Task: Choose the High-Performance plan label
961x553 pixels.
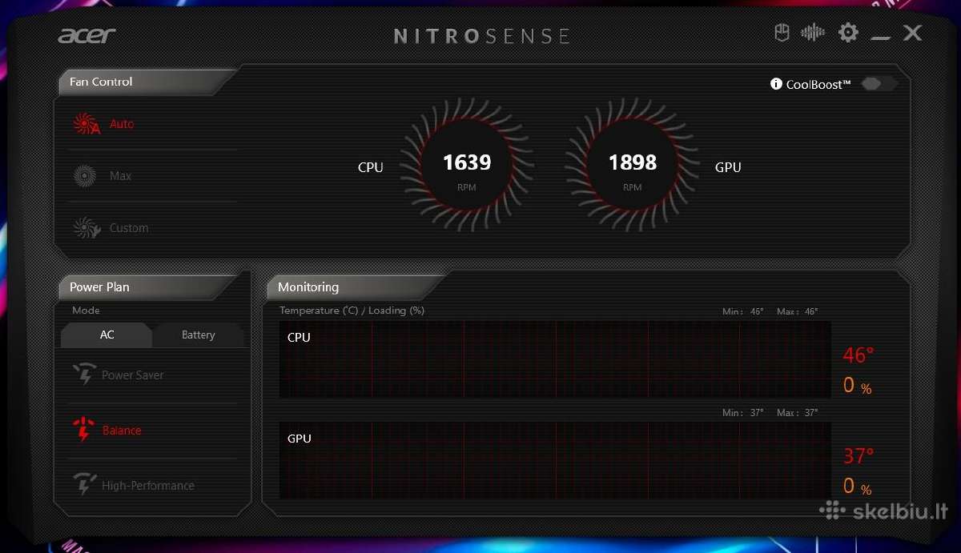Action: pos(148,486)
